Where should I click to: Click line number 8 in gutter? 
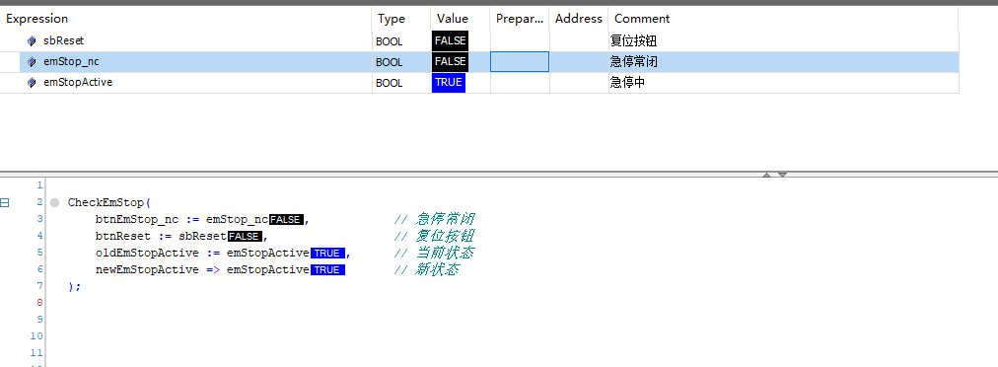coord(39,303)
